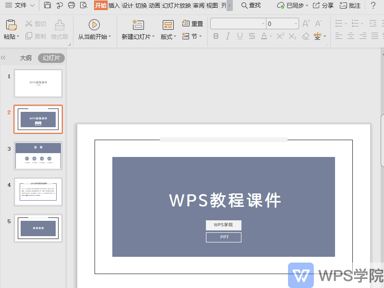Apply superscript formatting

click(280, 36)
